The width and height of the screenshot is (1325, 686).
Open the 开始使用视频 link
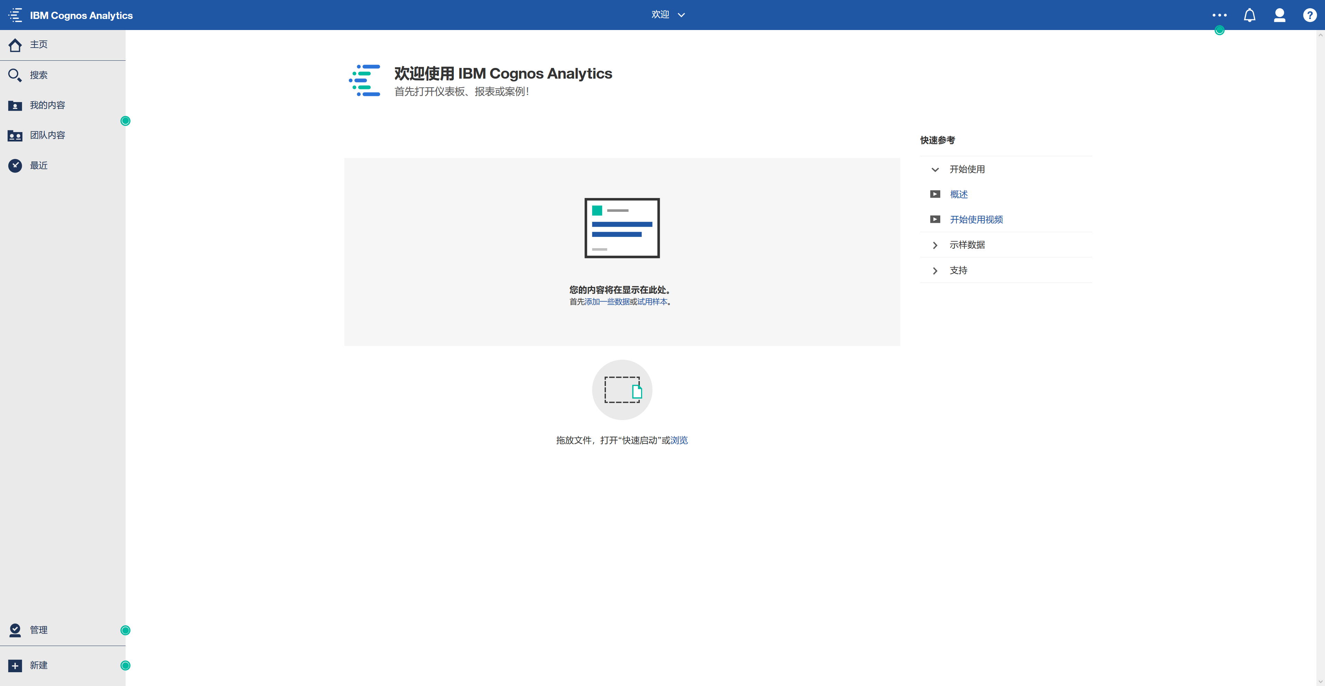976,220
